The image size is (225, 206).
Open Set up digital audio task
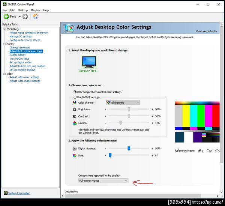point(20,62)
